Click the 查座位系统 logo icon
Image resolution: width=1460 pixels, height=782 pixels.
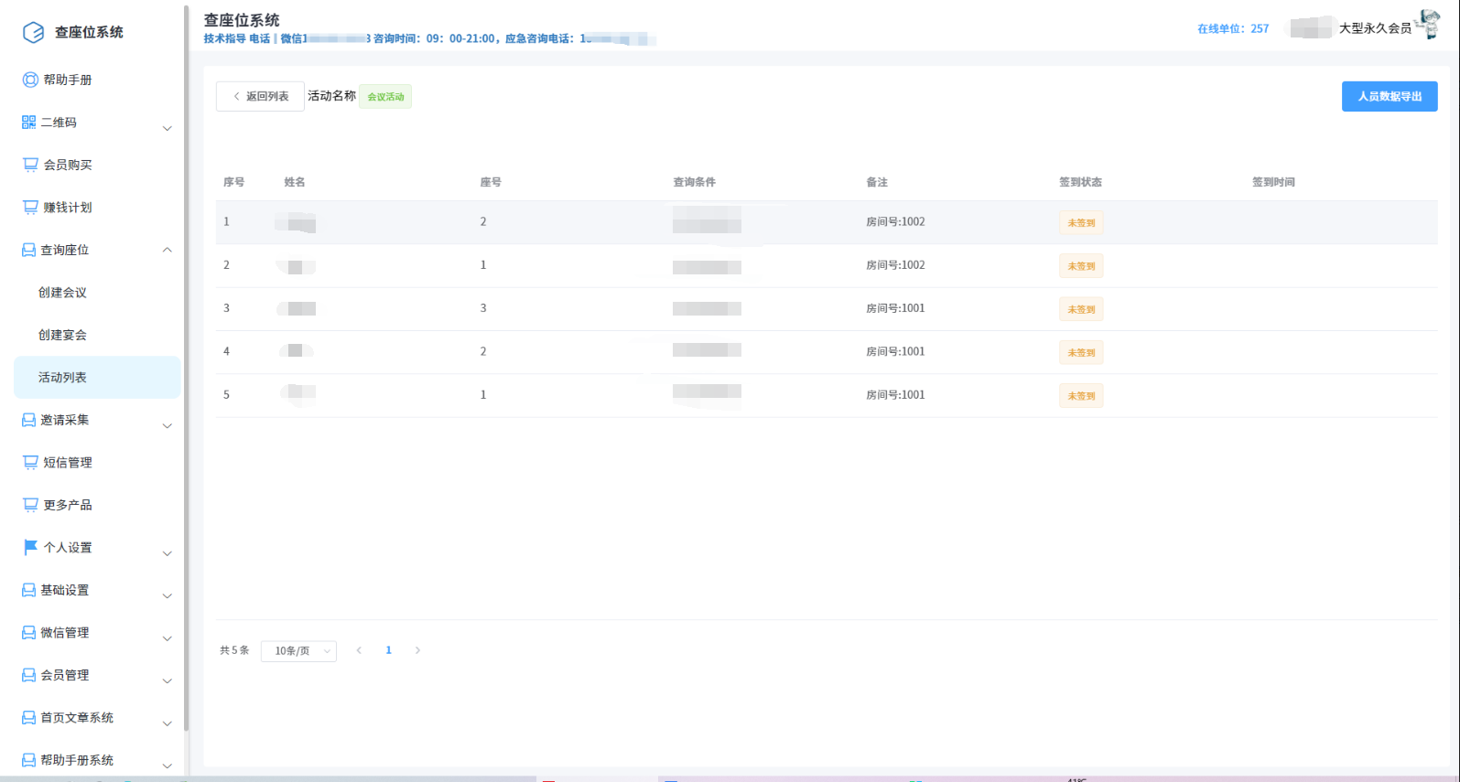pyautogui.click(x=33, y=33)
